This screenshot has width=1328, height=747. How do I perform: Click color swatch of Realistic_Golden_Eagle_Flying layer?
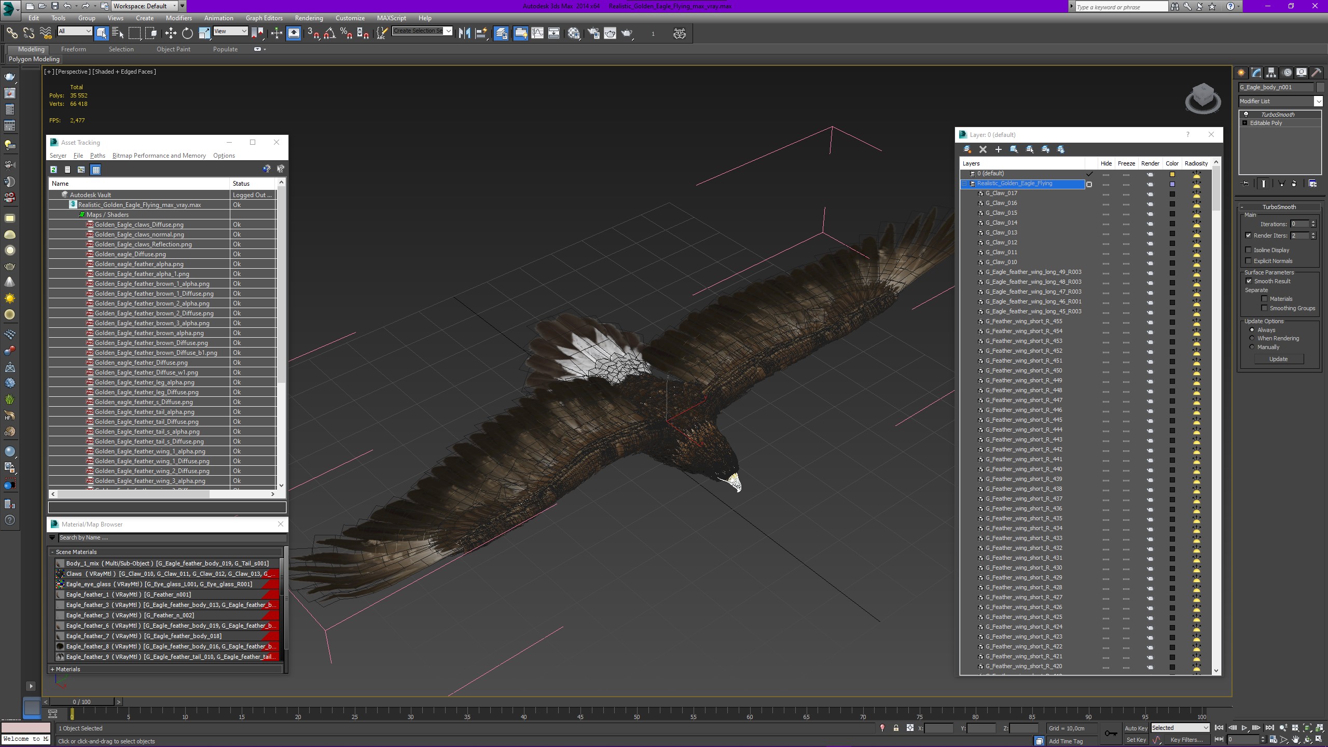coord(1172,184)
